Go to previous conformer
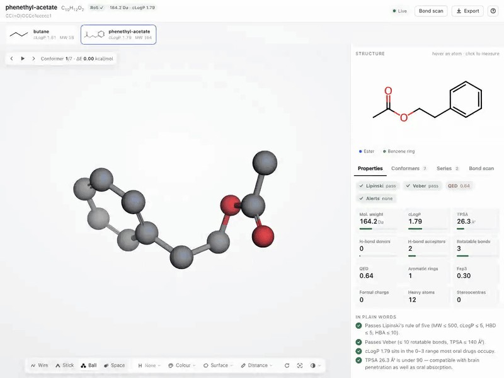The image size is (504, 378). [x=11, y=59]
